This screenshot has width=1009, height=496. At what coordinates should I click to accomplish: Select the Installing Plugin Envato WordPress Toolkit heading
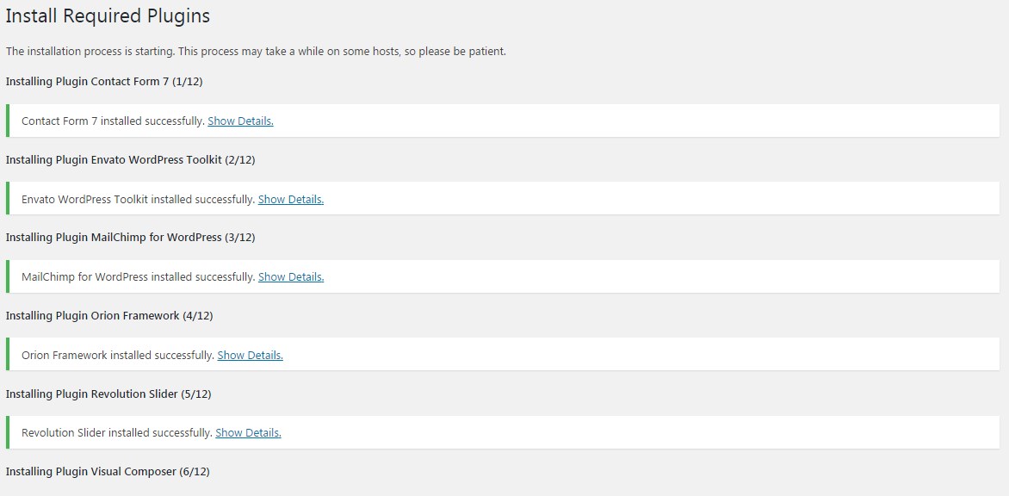click(x=131, y=159)
